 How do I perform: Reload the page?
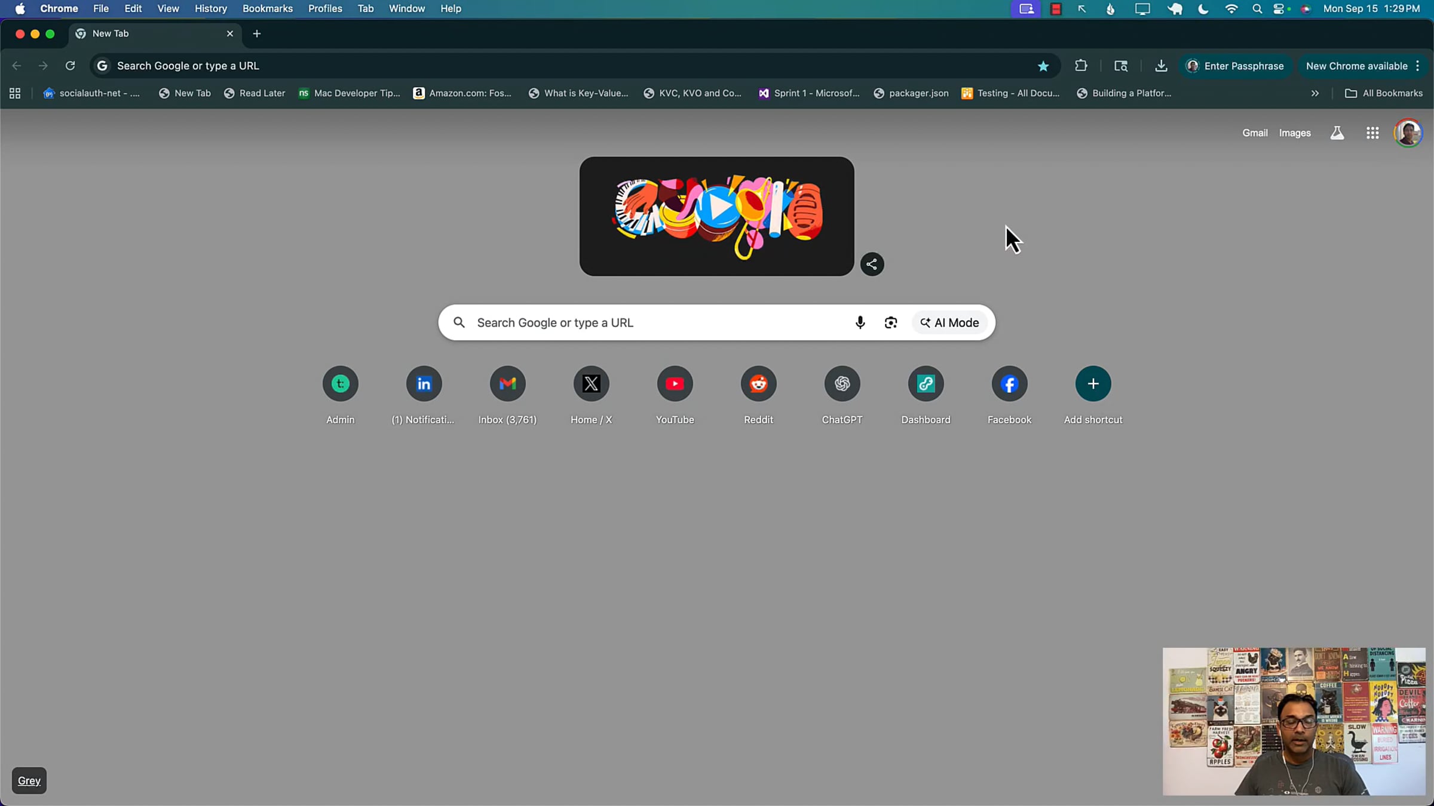coord(70,66)
